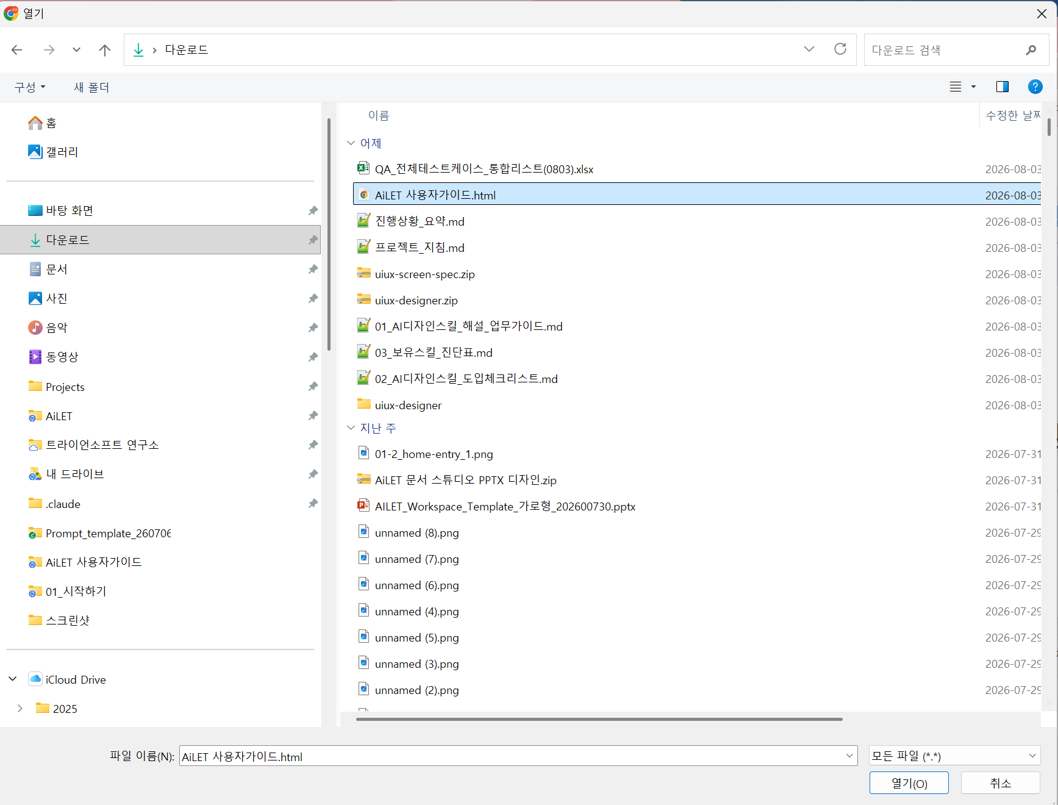Expand the 2025 folder node

coord(20,708)
